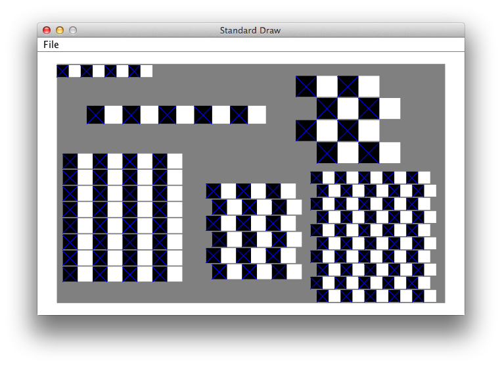Minimize window using the yellow button
Screen dimensions: 502x367
(x=60, y=30)
